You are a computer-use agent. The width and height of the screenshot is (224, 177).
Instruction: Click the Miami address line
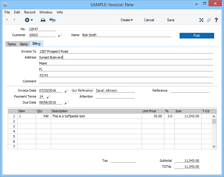[x=126, y=63]
